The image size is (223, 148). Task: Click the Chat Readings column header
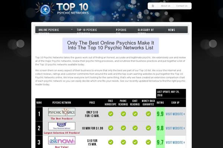point(135,102)
